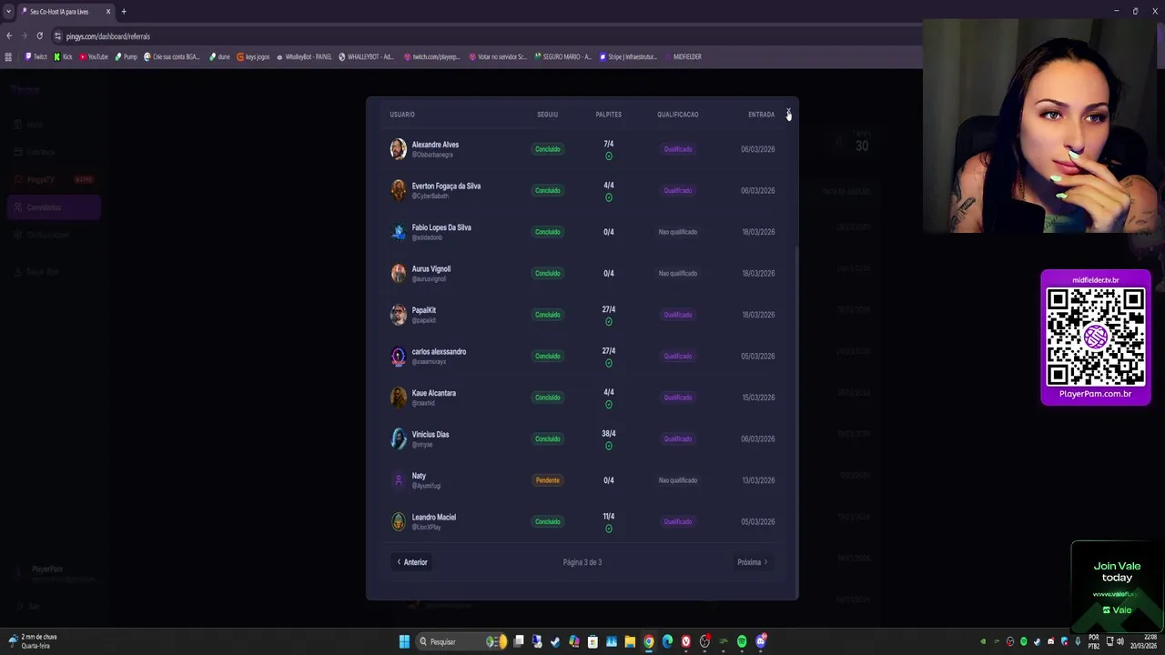Close the referrals modal with the X
The height and width of the screenshot is (655, 1165).
[788, 111]
